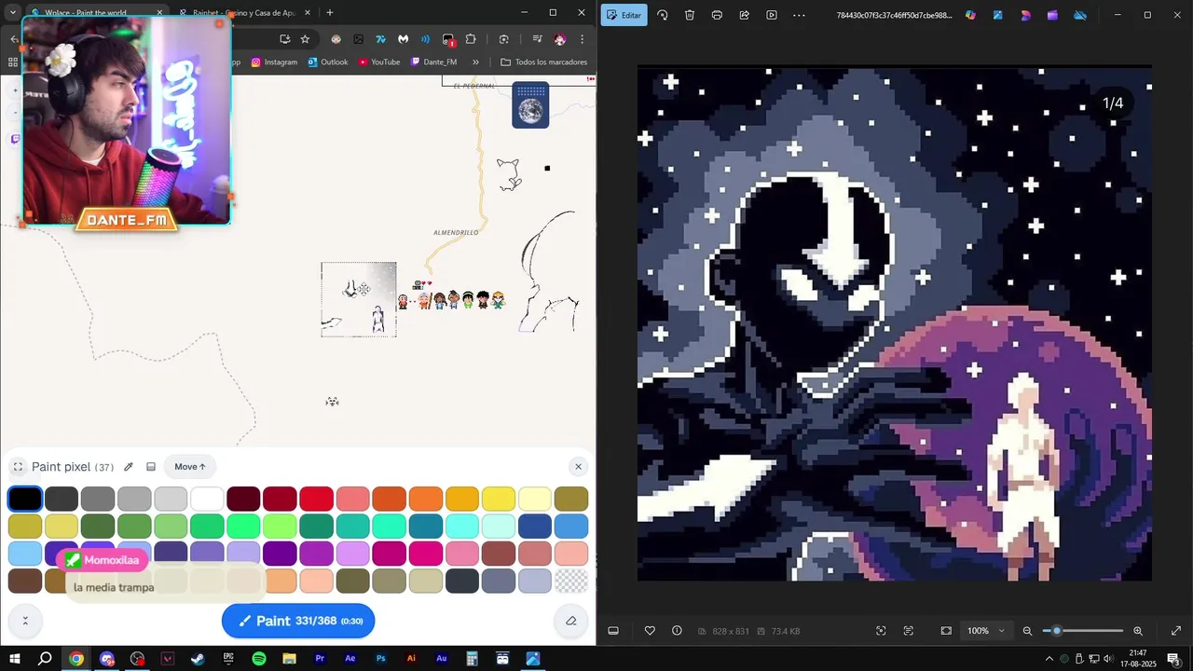The image size is (1193, 671).
Task: Select the white color swatch
Action: pos(208,499)
